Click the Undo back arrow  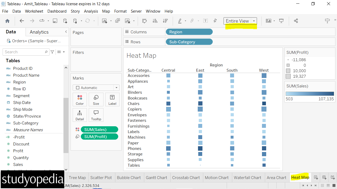click(x=22, y=21)
